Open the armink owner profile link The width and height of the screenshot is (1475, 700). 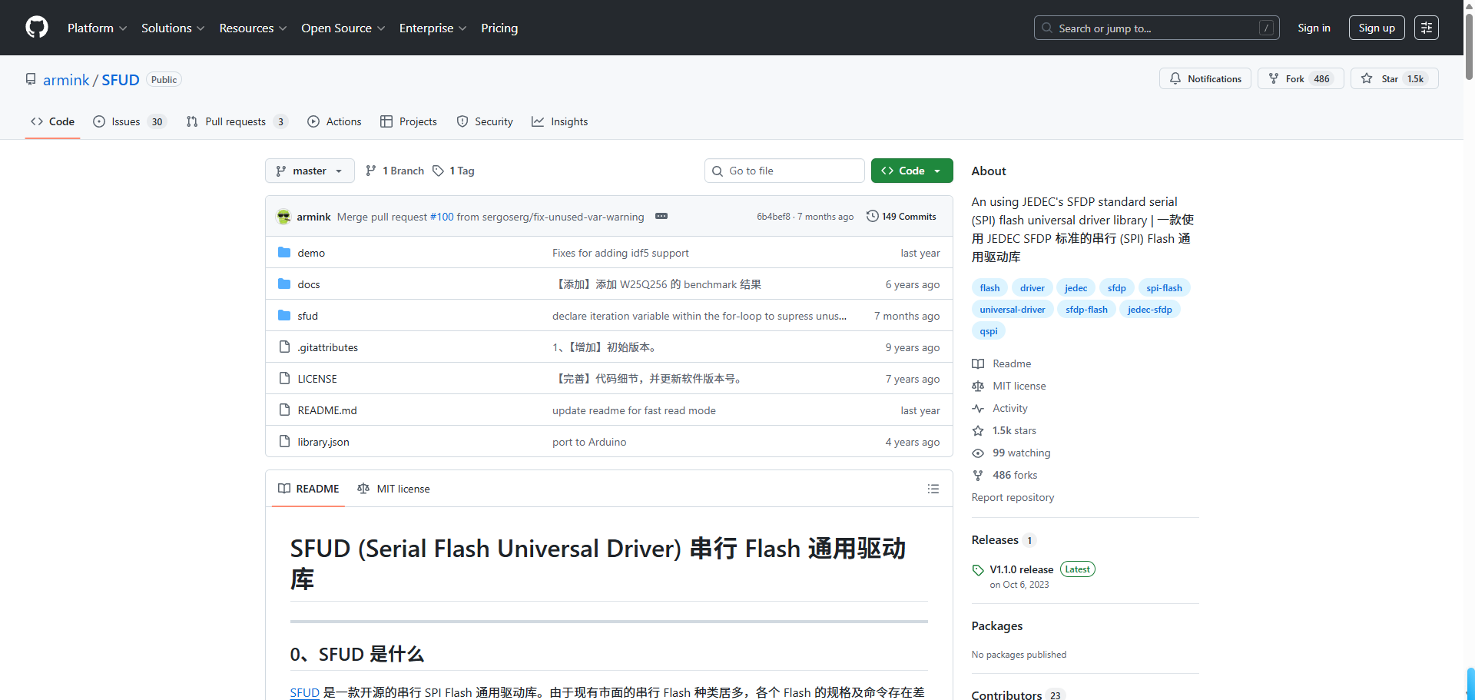(66, 80)
